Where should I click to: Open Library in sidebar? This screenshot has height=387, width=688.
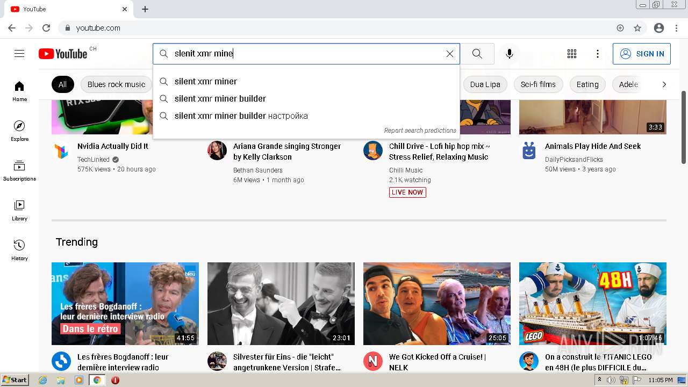pyautogui.click(x=19, y=210)
